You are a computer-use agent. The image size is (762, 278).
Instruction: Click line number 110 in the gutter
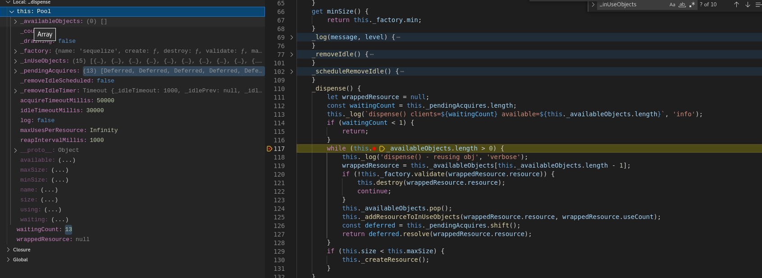279,89
